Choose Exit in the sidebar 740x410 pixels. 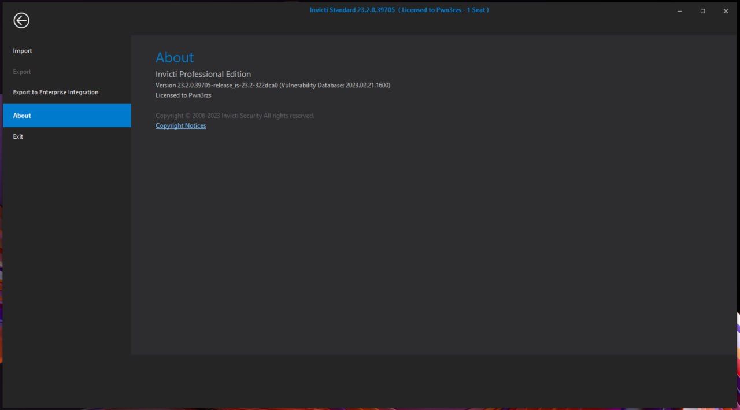18,136
